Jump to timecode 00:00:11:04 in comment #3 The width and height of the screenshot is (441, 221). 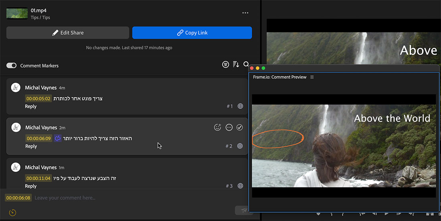click(38, 178)
